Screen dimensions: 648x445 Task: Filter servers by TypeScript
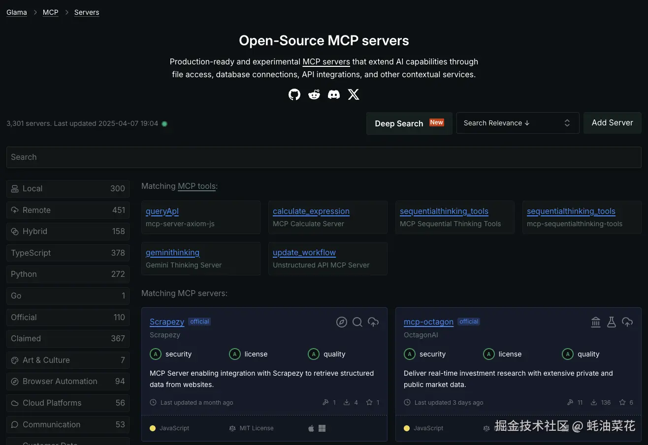pyautogui.click(x=68, y=253)
